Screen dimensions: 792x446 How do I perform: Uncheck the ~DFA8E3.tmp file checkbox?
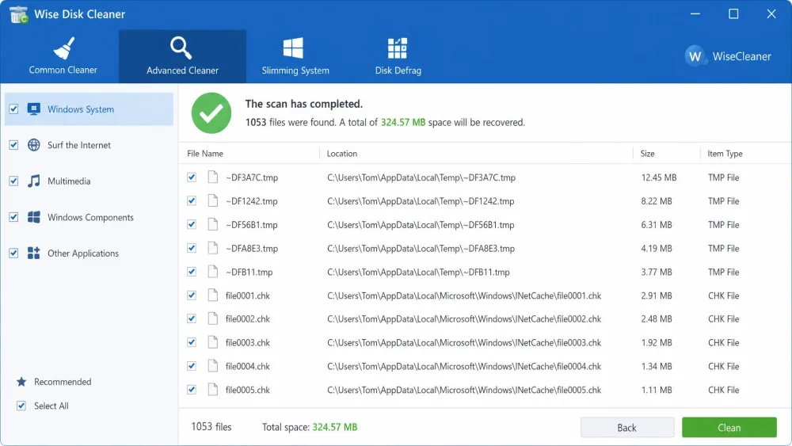[x=192, y=248]
